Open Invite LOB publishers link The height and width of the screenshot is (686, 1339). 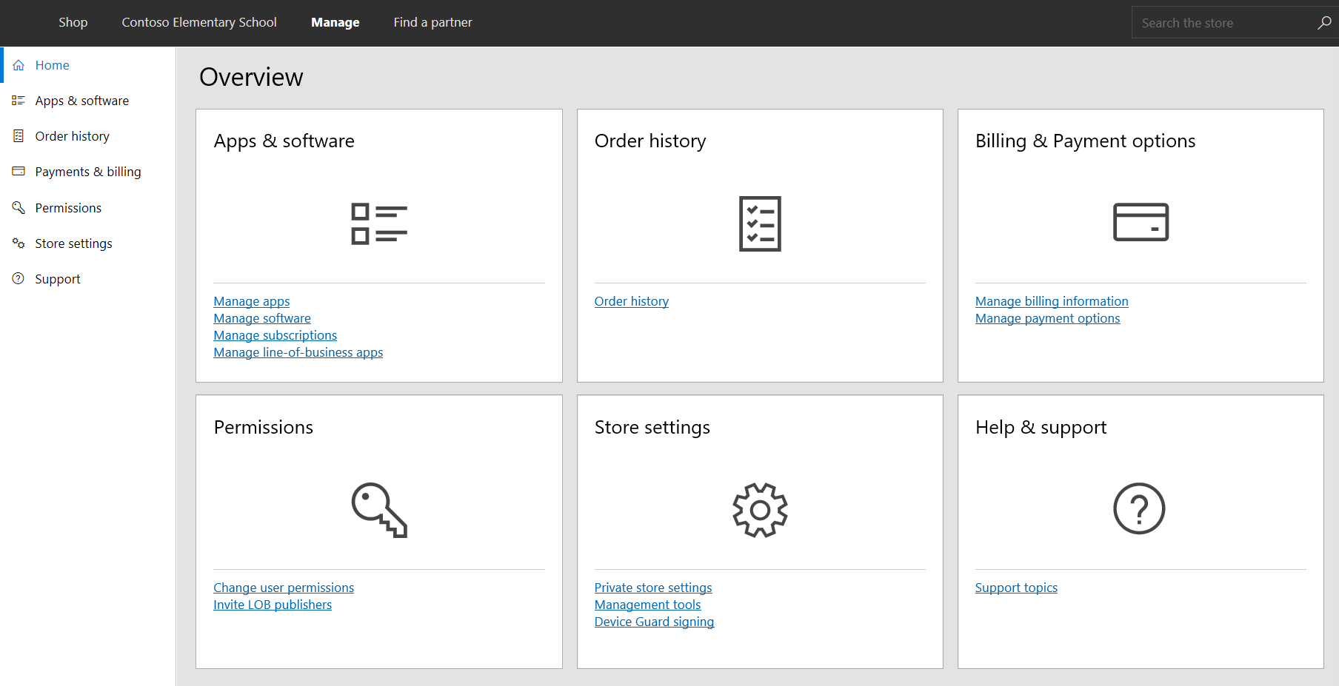tap(273, 605)
